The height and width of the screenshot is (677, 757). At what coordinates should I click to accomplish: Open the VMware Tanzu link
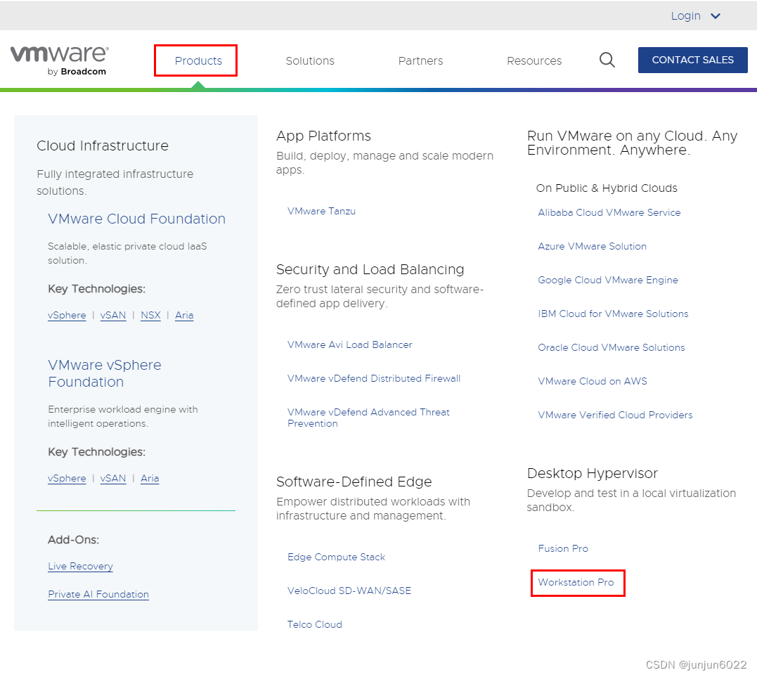321,211
